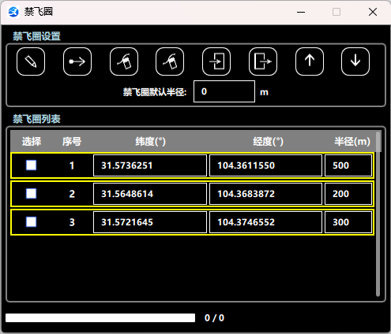Click the 选择 column header
This screenshot has width=391, height=334.
32,142
